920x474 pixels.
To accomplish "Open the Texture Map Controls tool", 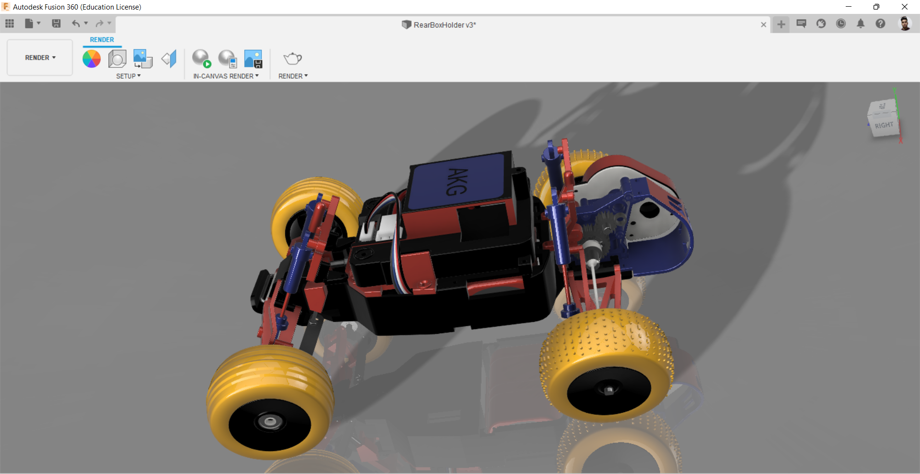I will pyautogui.click(x=169, y=59).
